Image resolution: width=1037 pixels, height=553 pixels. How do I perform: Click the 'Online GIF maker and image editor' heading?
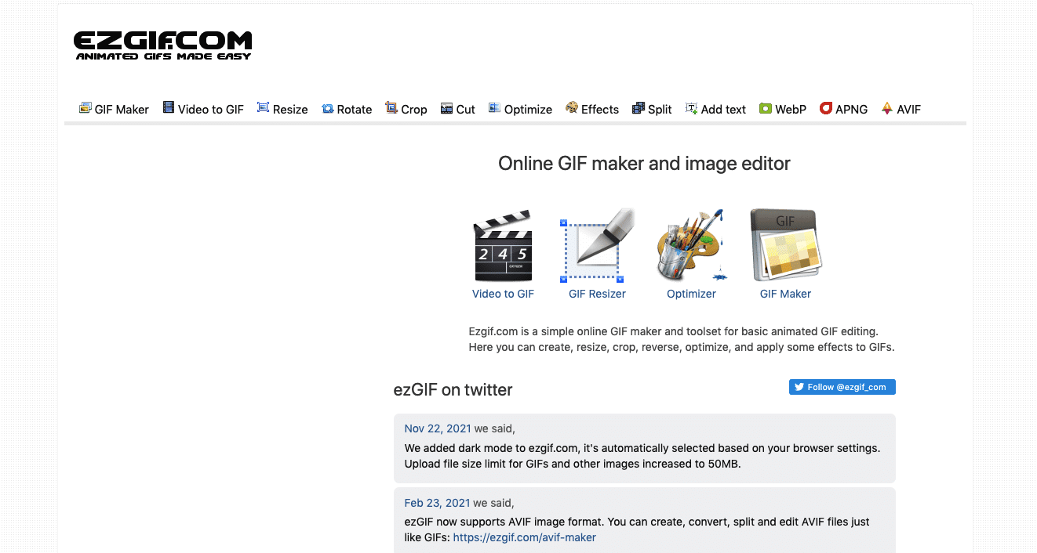coord(644,164)
